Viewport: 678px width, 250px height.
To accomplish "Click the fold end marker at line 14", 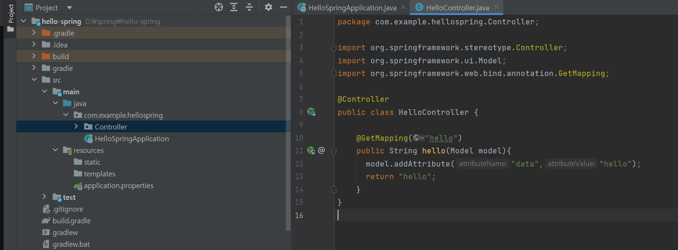I will (x=334, y=189).
